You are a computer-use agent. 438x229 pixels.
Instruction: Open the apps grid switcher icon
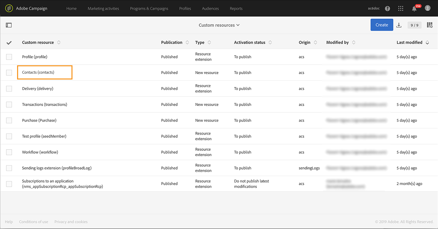(401, 9)
